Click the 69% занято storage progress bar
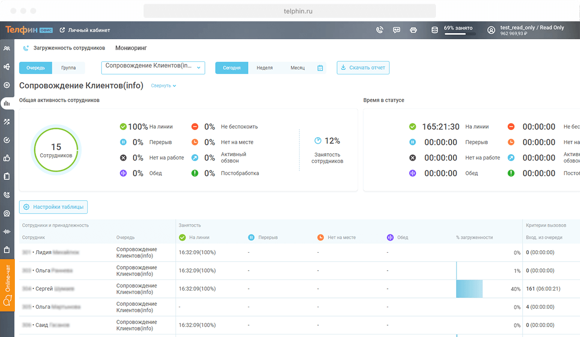The width and height of the screenshot is (580, 337). tap(460, 34)
